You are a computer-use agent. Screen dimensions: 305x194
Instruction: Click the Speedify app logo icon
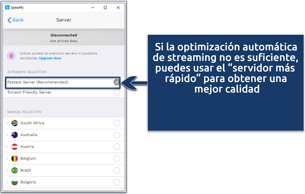[7, 7]
